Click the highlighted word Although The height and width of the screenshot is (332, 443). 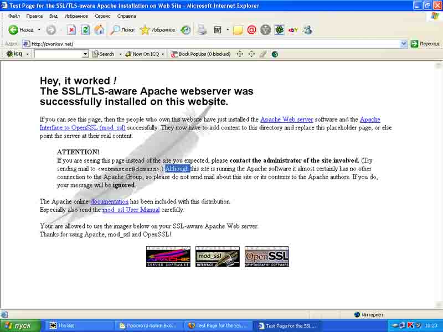(177, 169)
